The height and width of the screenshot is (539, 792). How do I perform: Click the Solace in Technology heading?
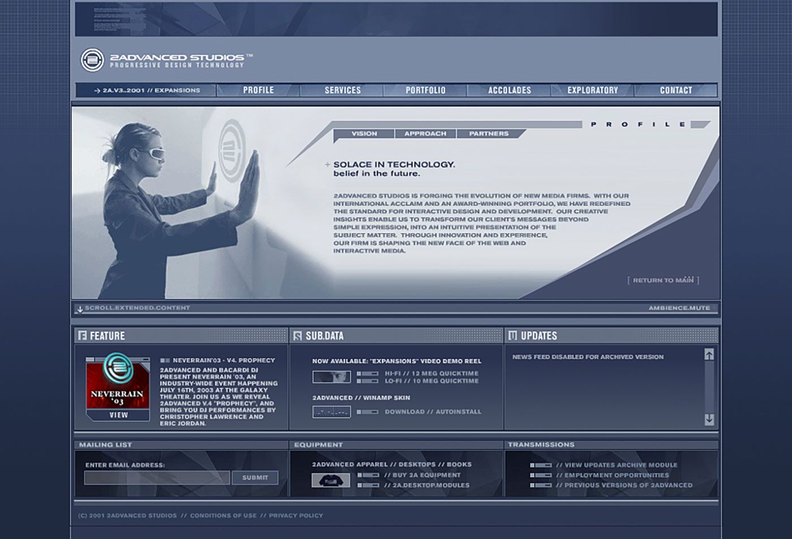tap(394, 165)
